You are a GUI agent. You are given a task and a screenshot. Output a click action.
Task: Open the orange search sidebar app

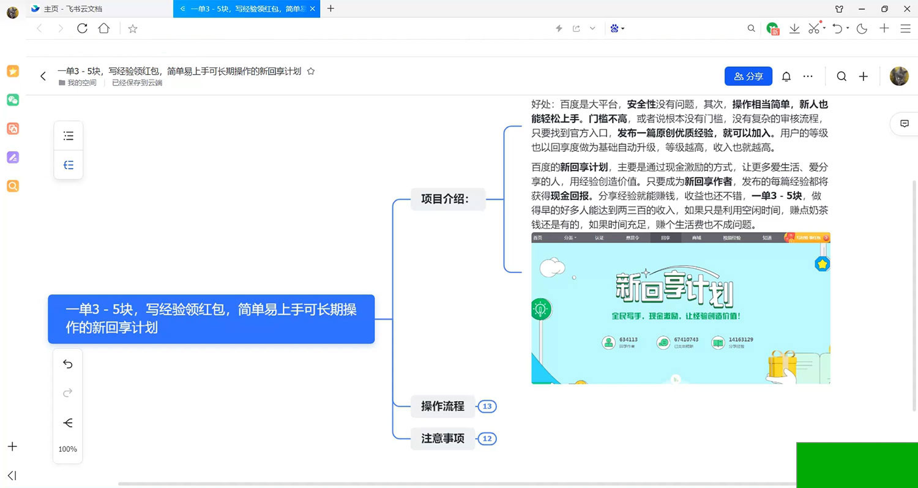pyautogui.click(x=13, y=186)
